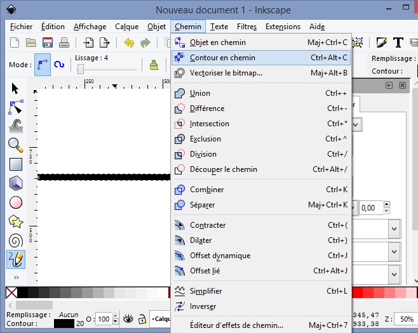Image resolution: width=418 pixels, height=333 pixels.
Task: Expand hidden toolbox tools chevron
Action: click(x=17, y=277)
